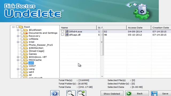Tick the $SysReset folder checkbox

point(22,30)
